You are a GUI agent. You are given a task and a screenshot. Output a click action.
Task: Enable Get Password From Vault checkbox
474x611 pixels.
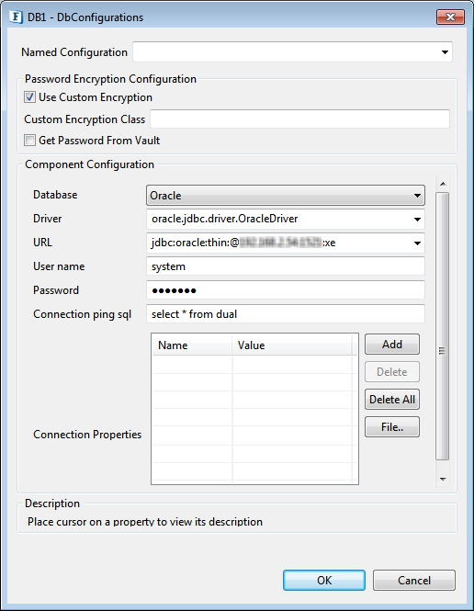click(x=29, y=140)
